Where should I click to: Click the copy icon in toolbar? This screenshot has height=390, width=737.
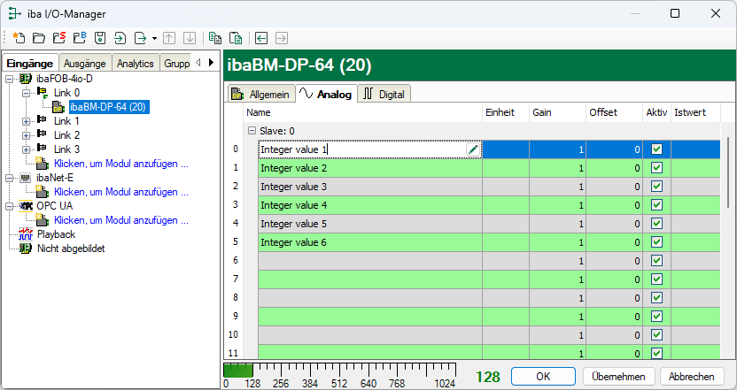[215, 38]
